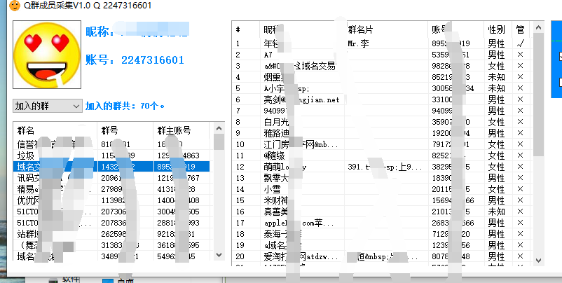Click admin X mark in 真善美 row

pyautogui.click(x=521, y=212)
